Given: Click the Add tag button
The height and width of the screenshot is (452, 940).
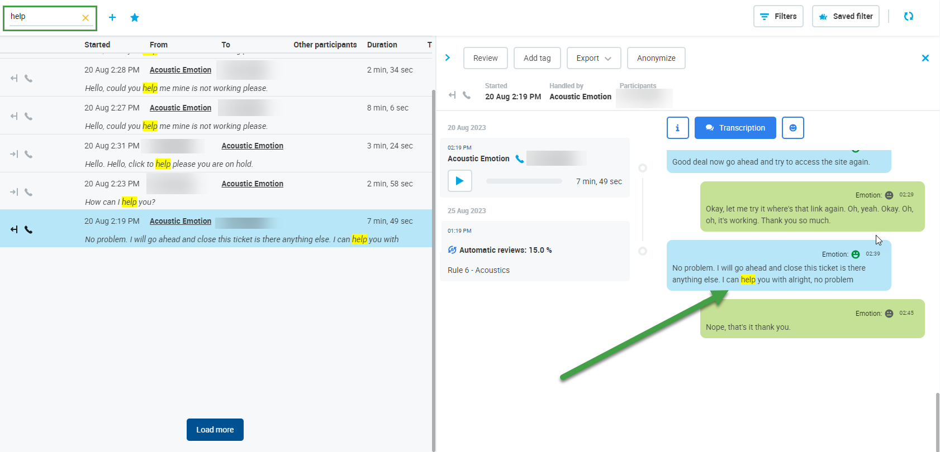Looking at the screenshot, I should pos(537,58).
